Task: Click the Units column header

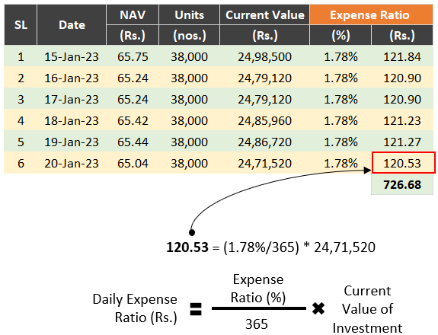Action: [x=189, y=14]
